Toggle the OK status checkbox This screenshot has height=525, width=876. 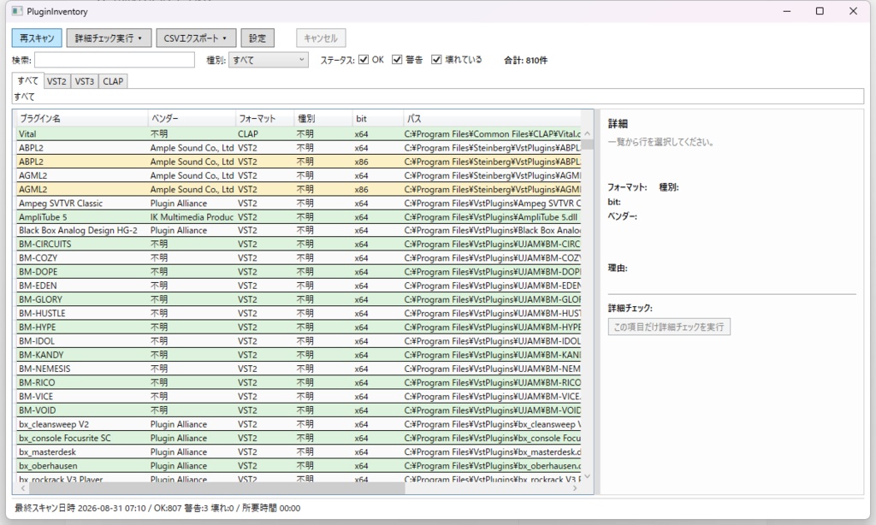point(364,60)
